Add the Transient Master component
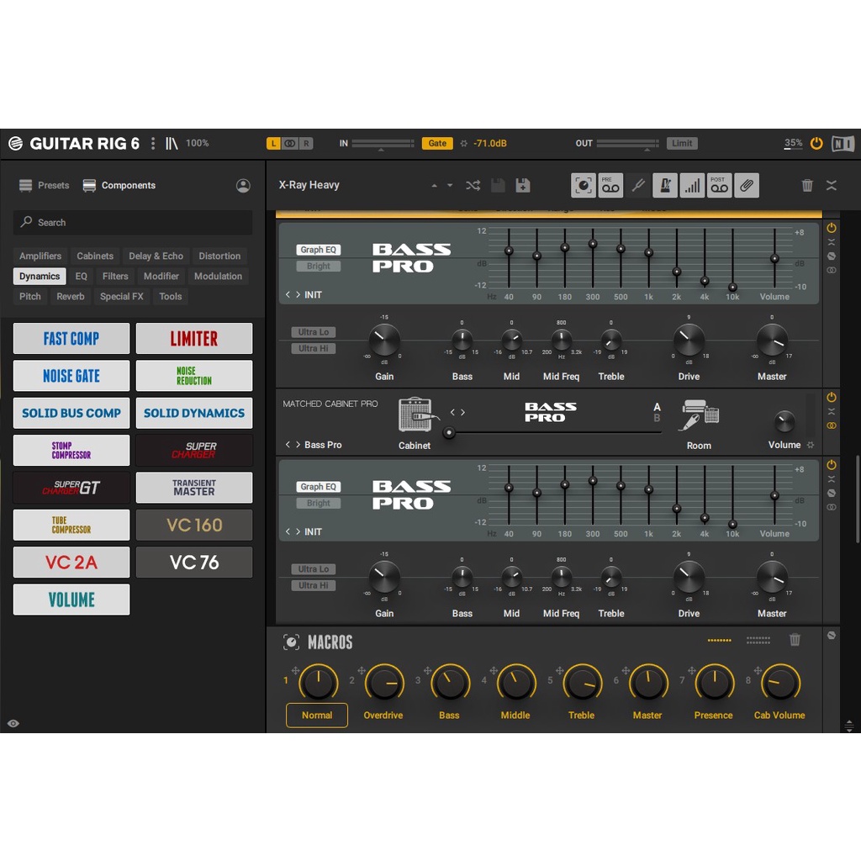The image size is (861, 861). [x=194, y=488]
